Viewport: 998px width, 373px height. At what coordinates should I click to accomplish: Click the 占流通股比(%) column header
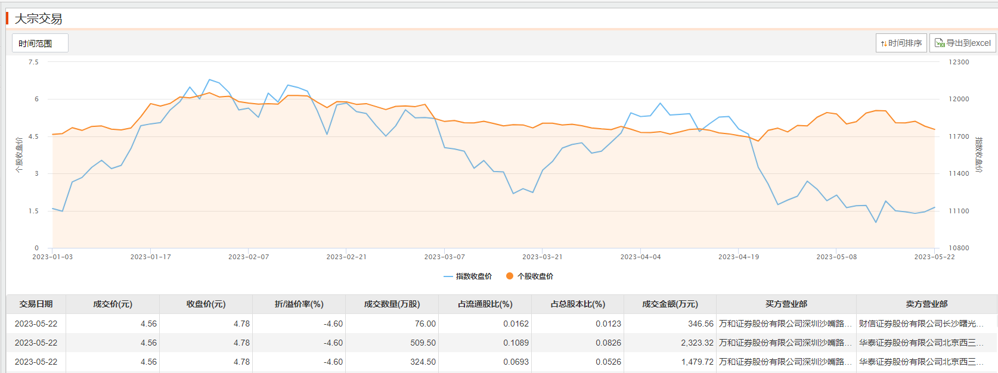point(485,304)
